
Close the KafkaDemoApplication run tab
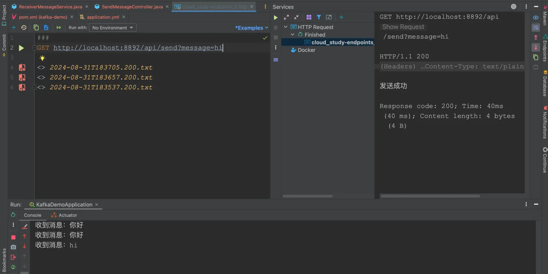coord(97,205)
